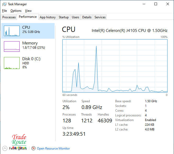Switch to the Processes tab

tap(9, 17)
